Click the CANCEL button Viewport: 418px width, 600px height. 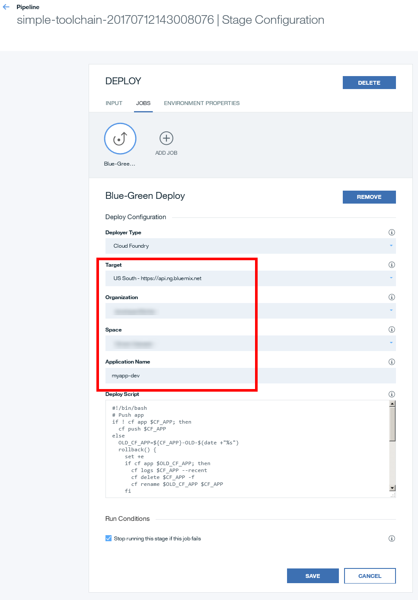(x=370, y=576)
